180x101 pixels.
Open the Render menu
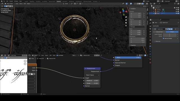click(x=11, y=1)
